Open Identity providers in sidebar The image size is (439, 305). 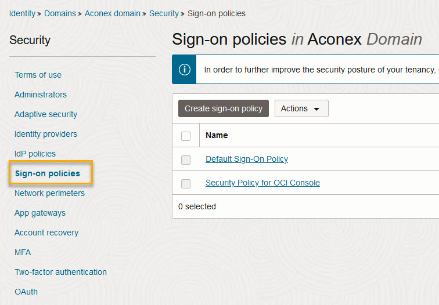tap(46, 134)
